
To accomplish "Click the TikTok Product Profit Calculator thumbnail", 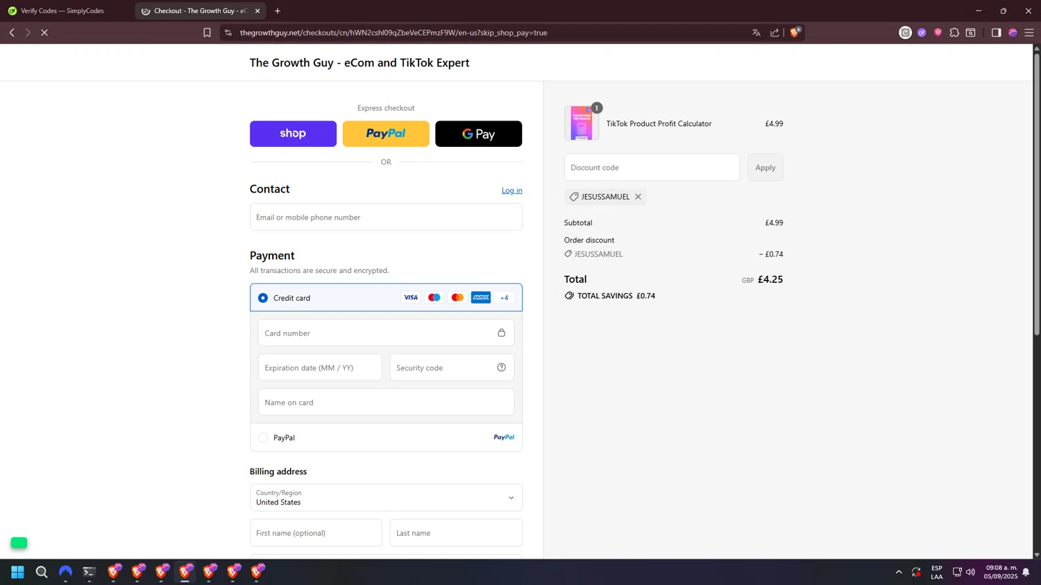I will click(x=582, y=123).
